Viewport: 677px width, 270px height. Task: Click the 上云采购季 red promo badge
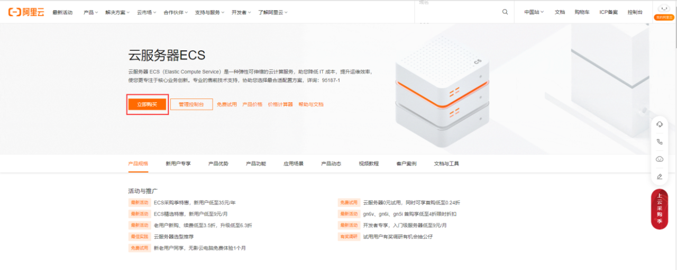(x=660, y=209)
